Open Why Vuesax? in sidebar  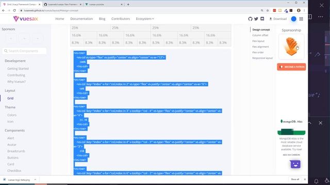16,82
